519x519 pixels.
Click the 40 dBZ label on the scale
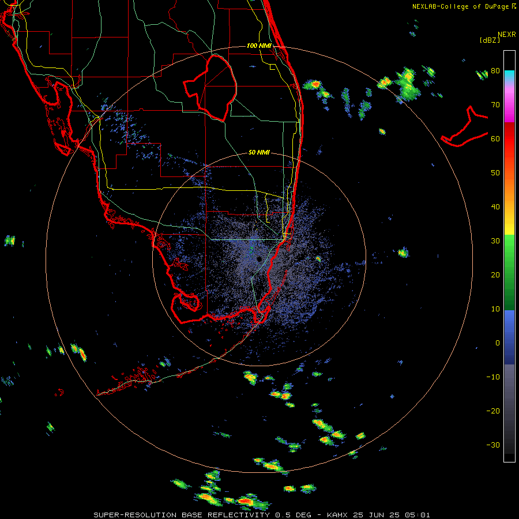click(495, 207)
